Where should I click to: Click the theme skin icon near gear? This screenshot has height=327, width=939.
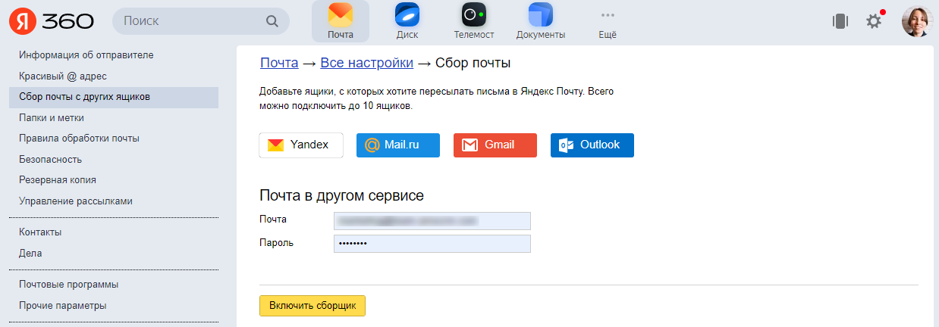point(840,21)
